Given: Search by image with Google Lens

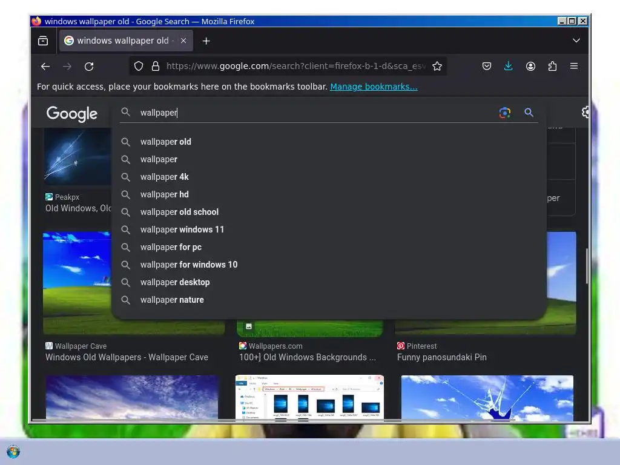Looking at the screenshot, I should coord(505,113).
